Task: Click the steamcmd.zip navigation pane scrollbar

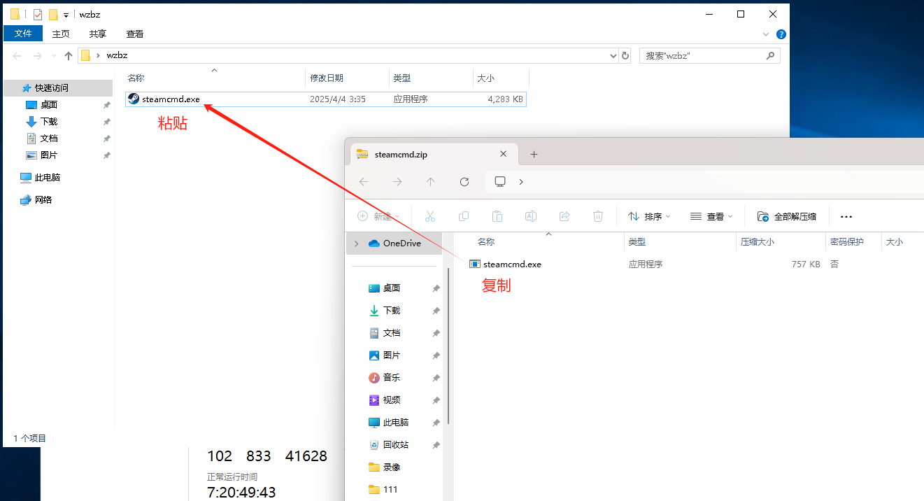Action: 448,346
